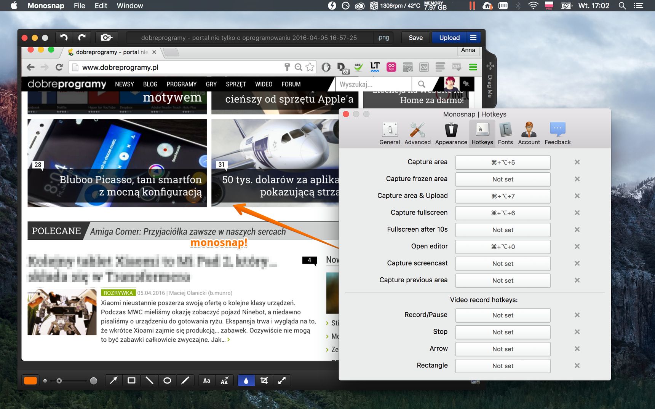Click the ROZRYWKA category tag
The image size is (655, 409).
[x=118, y=293]
